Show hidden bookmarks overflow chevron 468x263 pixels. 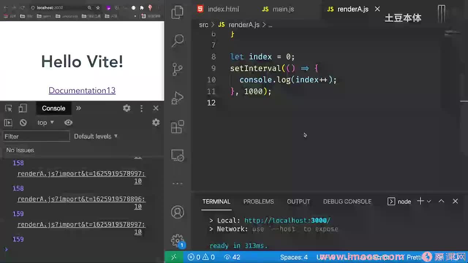click(x=135, y=16)
